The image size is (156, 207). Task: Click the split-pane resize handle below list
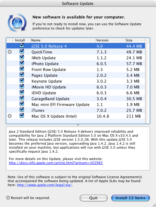78,125
